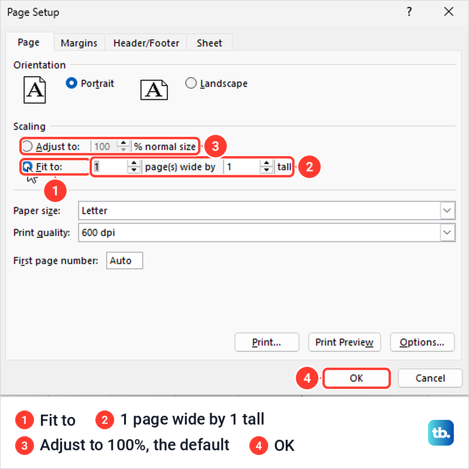Click the Page Setup title text
The width and height of the screenshot is (469, 469).
33,12
